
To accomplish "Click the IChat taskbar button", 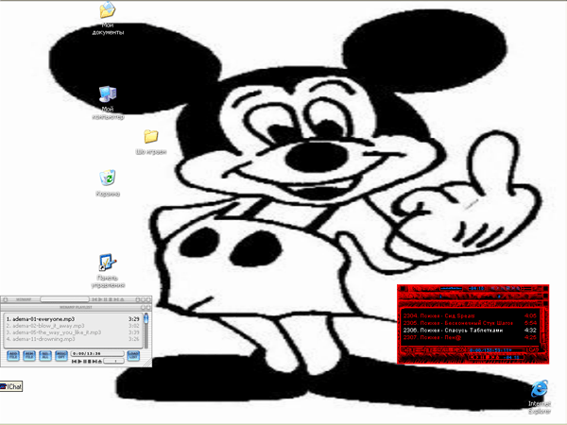I will (x=11, y=386).
